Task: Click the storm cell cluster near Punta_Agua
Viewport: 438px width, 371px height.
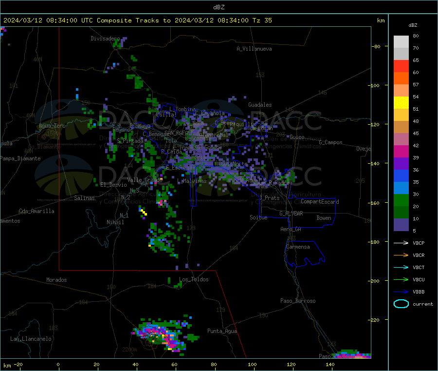Action: (x=165, y=334)
